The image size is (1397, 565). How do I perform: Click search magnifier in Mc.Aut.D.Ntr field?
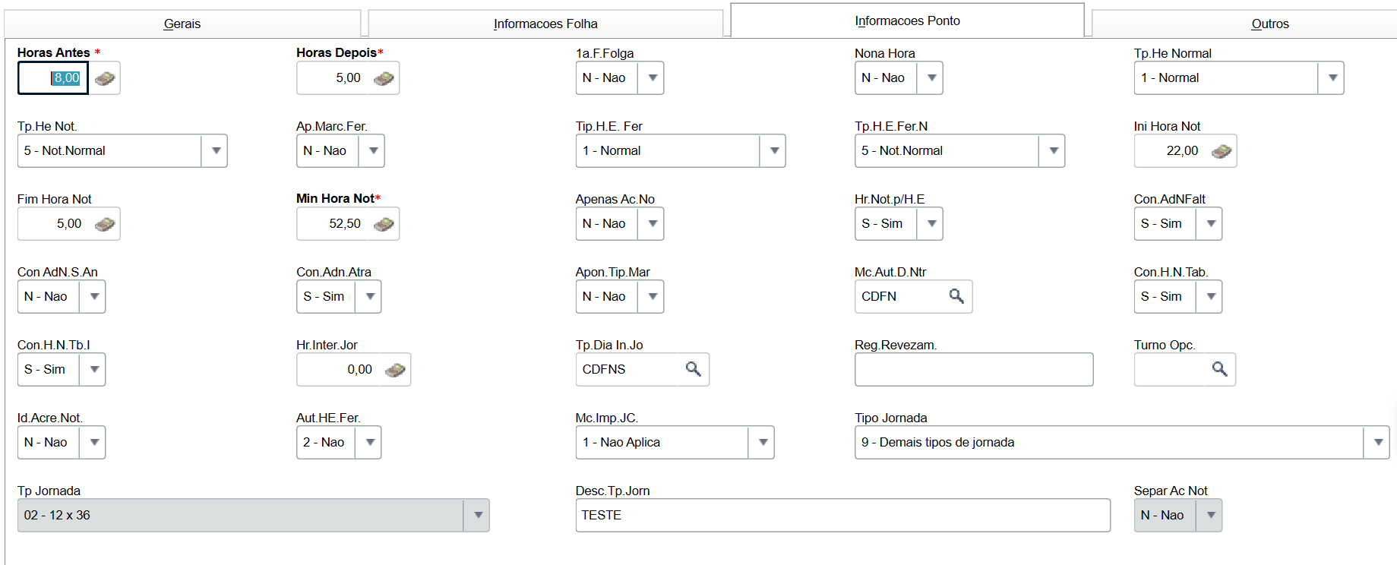[956, 296]
